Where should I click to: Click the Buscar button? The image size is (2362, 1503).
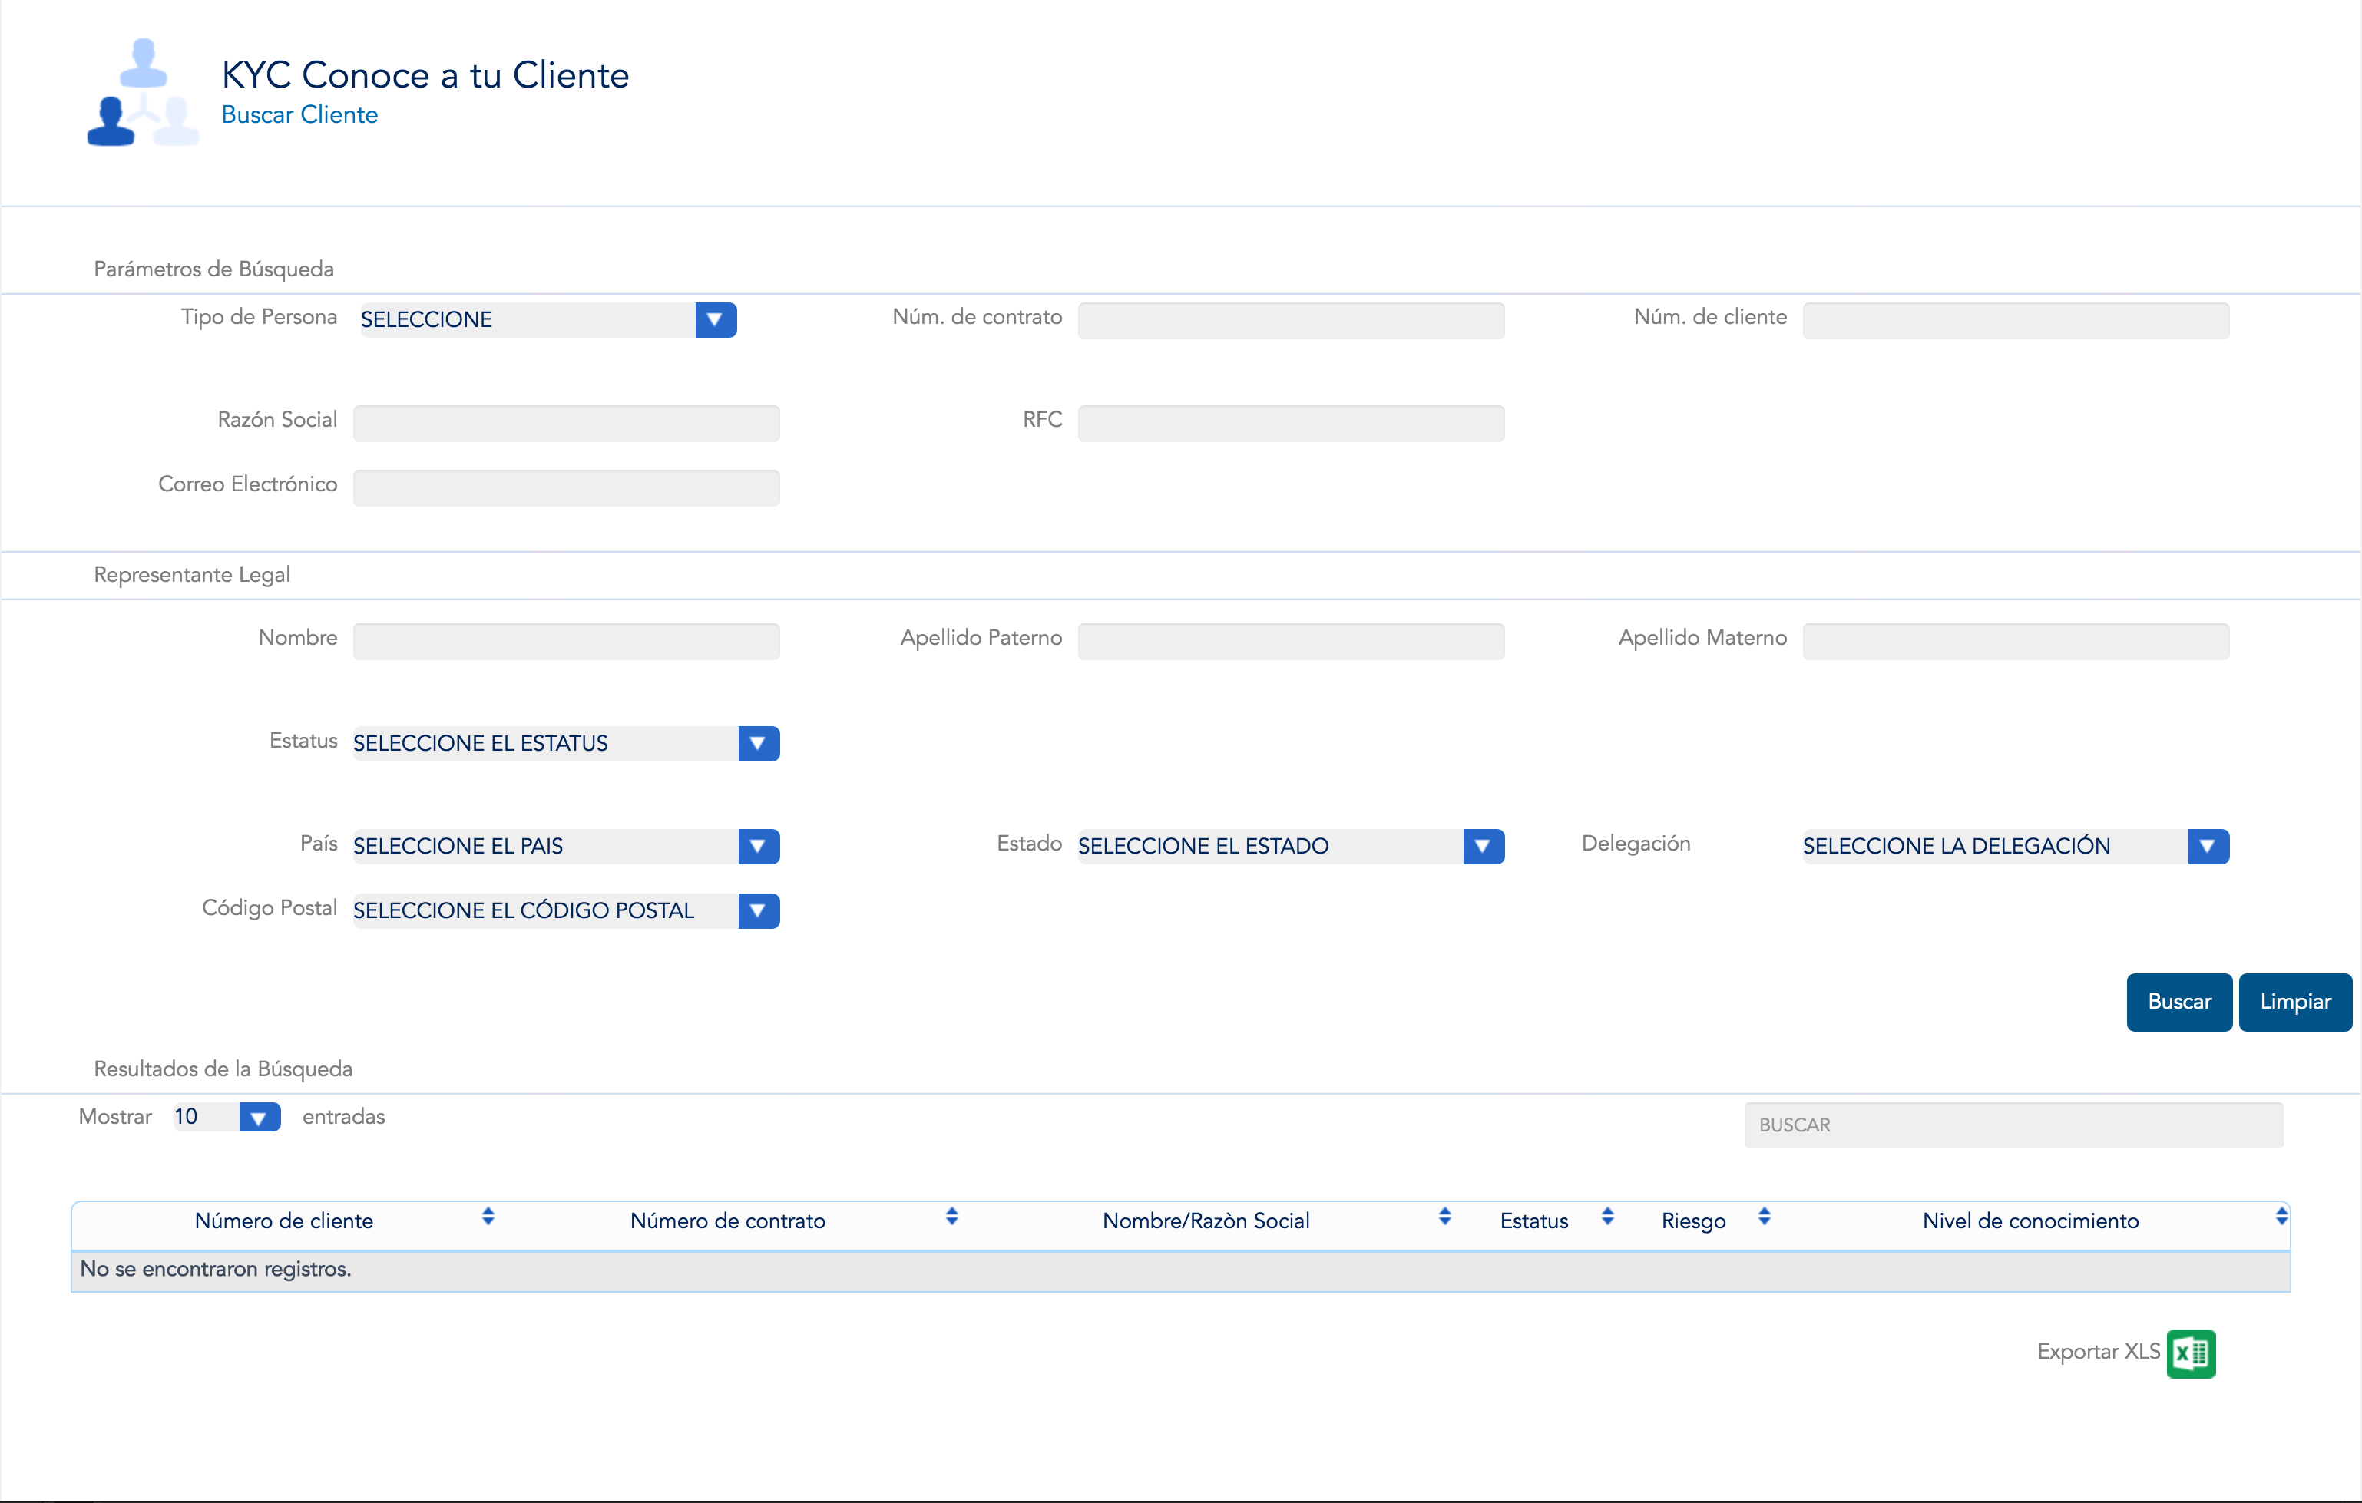pos(2178,1002)
